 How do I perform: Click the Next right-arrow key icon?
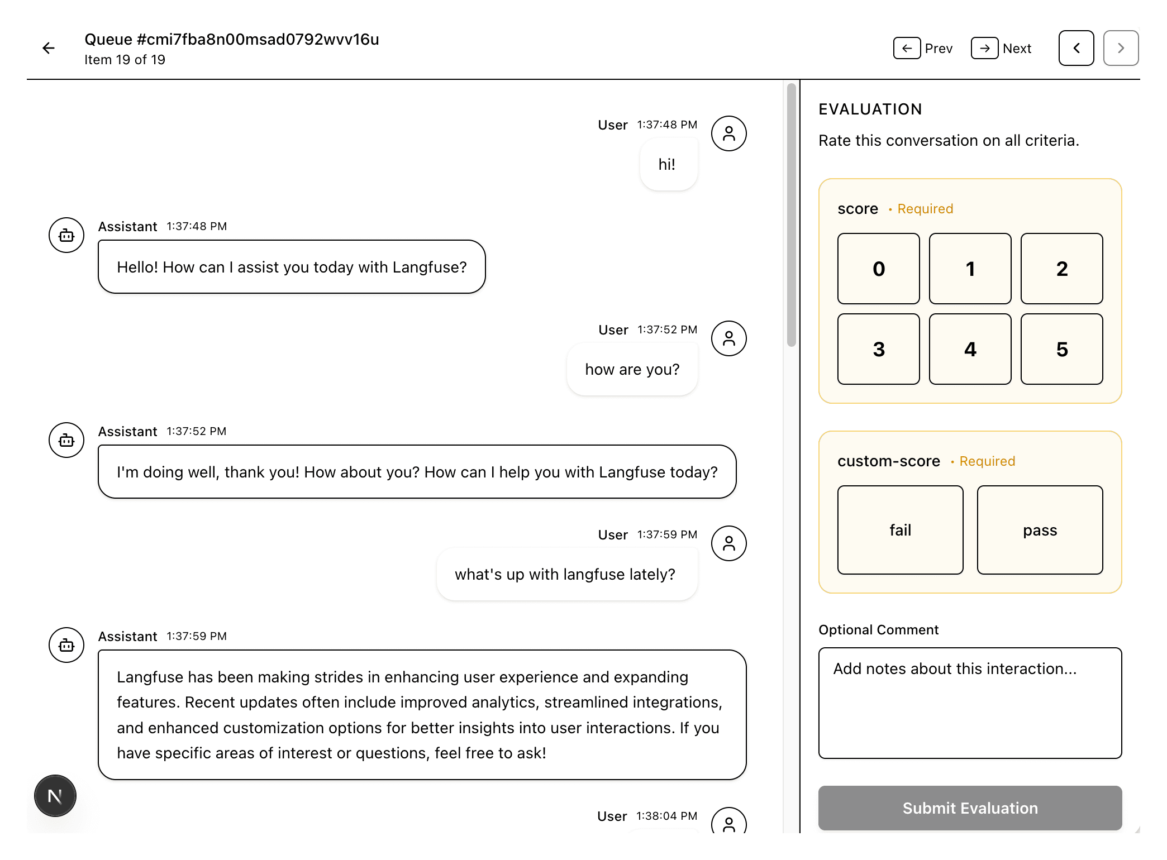[984, 48]
